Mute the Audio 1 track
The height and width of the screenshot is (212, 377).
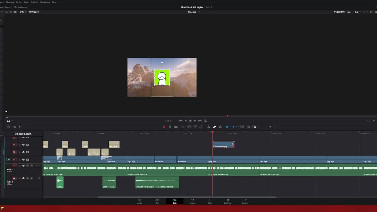point(32,166)
